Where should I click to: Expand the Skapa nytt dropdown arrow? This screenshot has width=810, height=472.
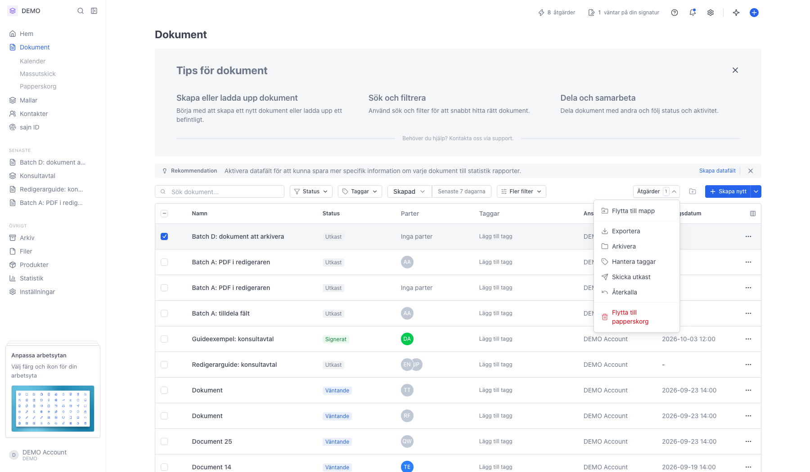756,191
